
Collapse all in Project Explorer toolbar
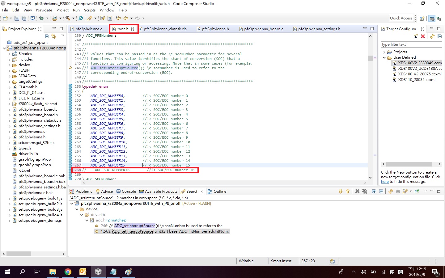47,36
